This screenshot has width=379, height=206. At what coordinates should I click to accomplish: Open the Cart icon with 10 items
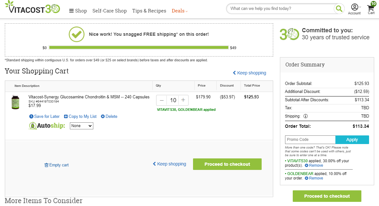point(371,8)
